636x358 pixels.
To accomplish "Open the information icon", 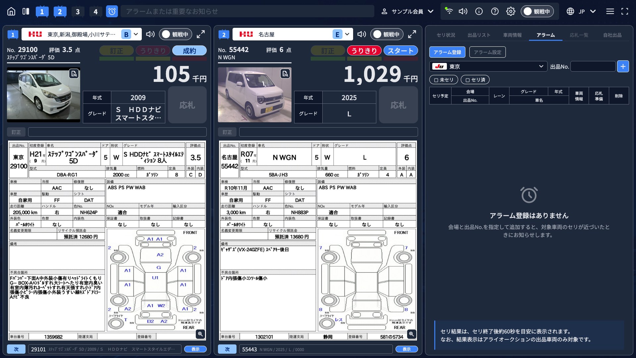I will [x=479, y=11].
